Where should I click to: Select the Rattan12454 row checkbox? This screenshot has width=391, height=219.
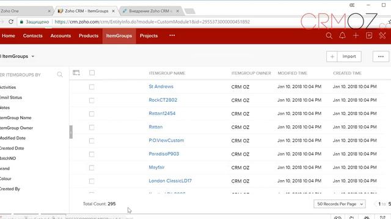pos(92,114)
